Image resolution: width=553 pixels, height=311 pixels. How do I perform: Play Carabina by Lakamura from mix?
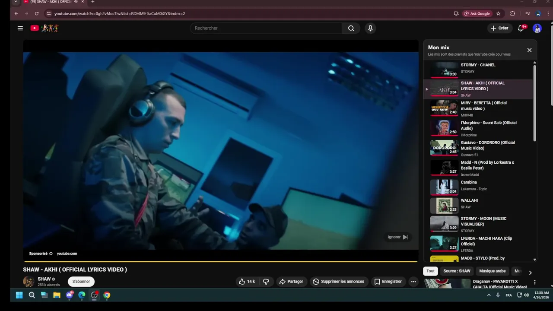click(x=478, y=187)
